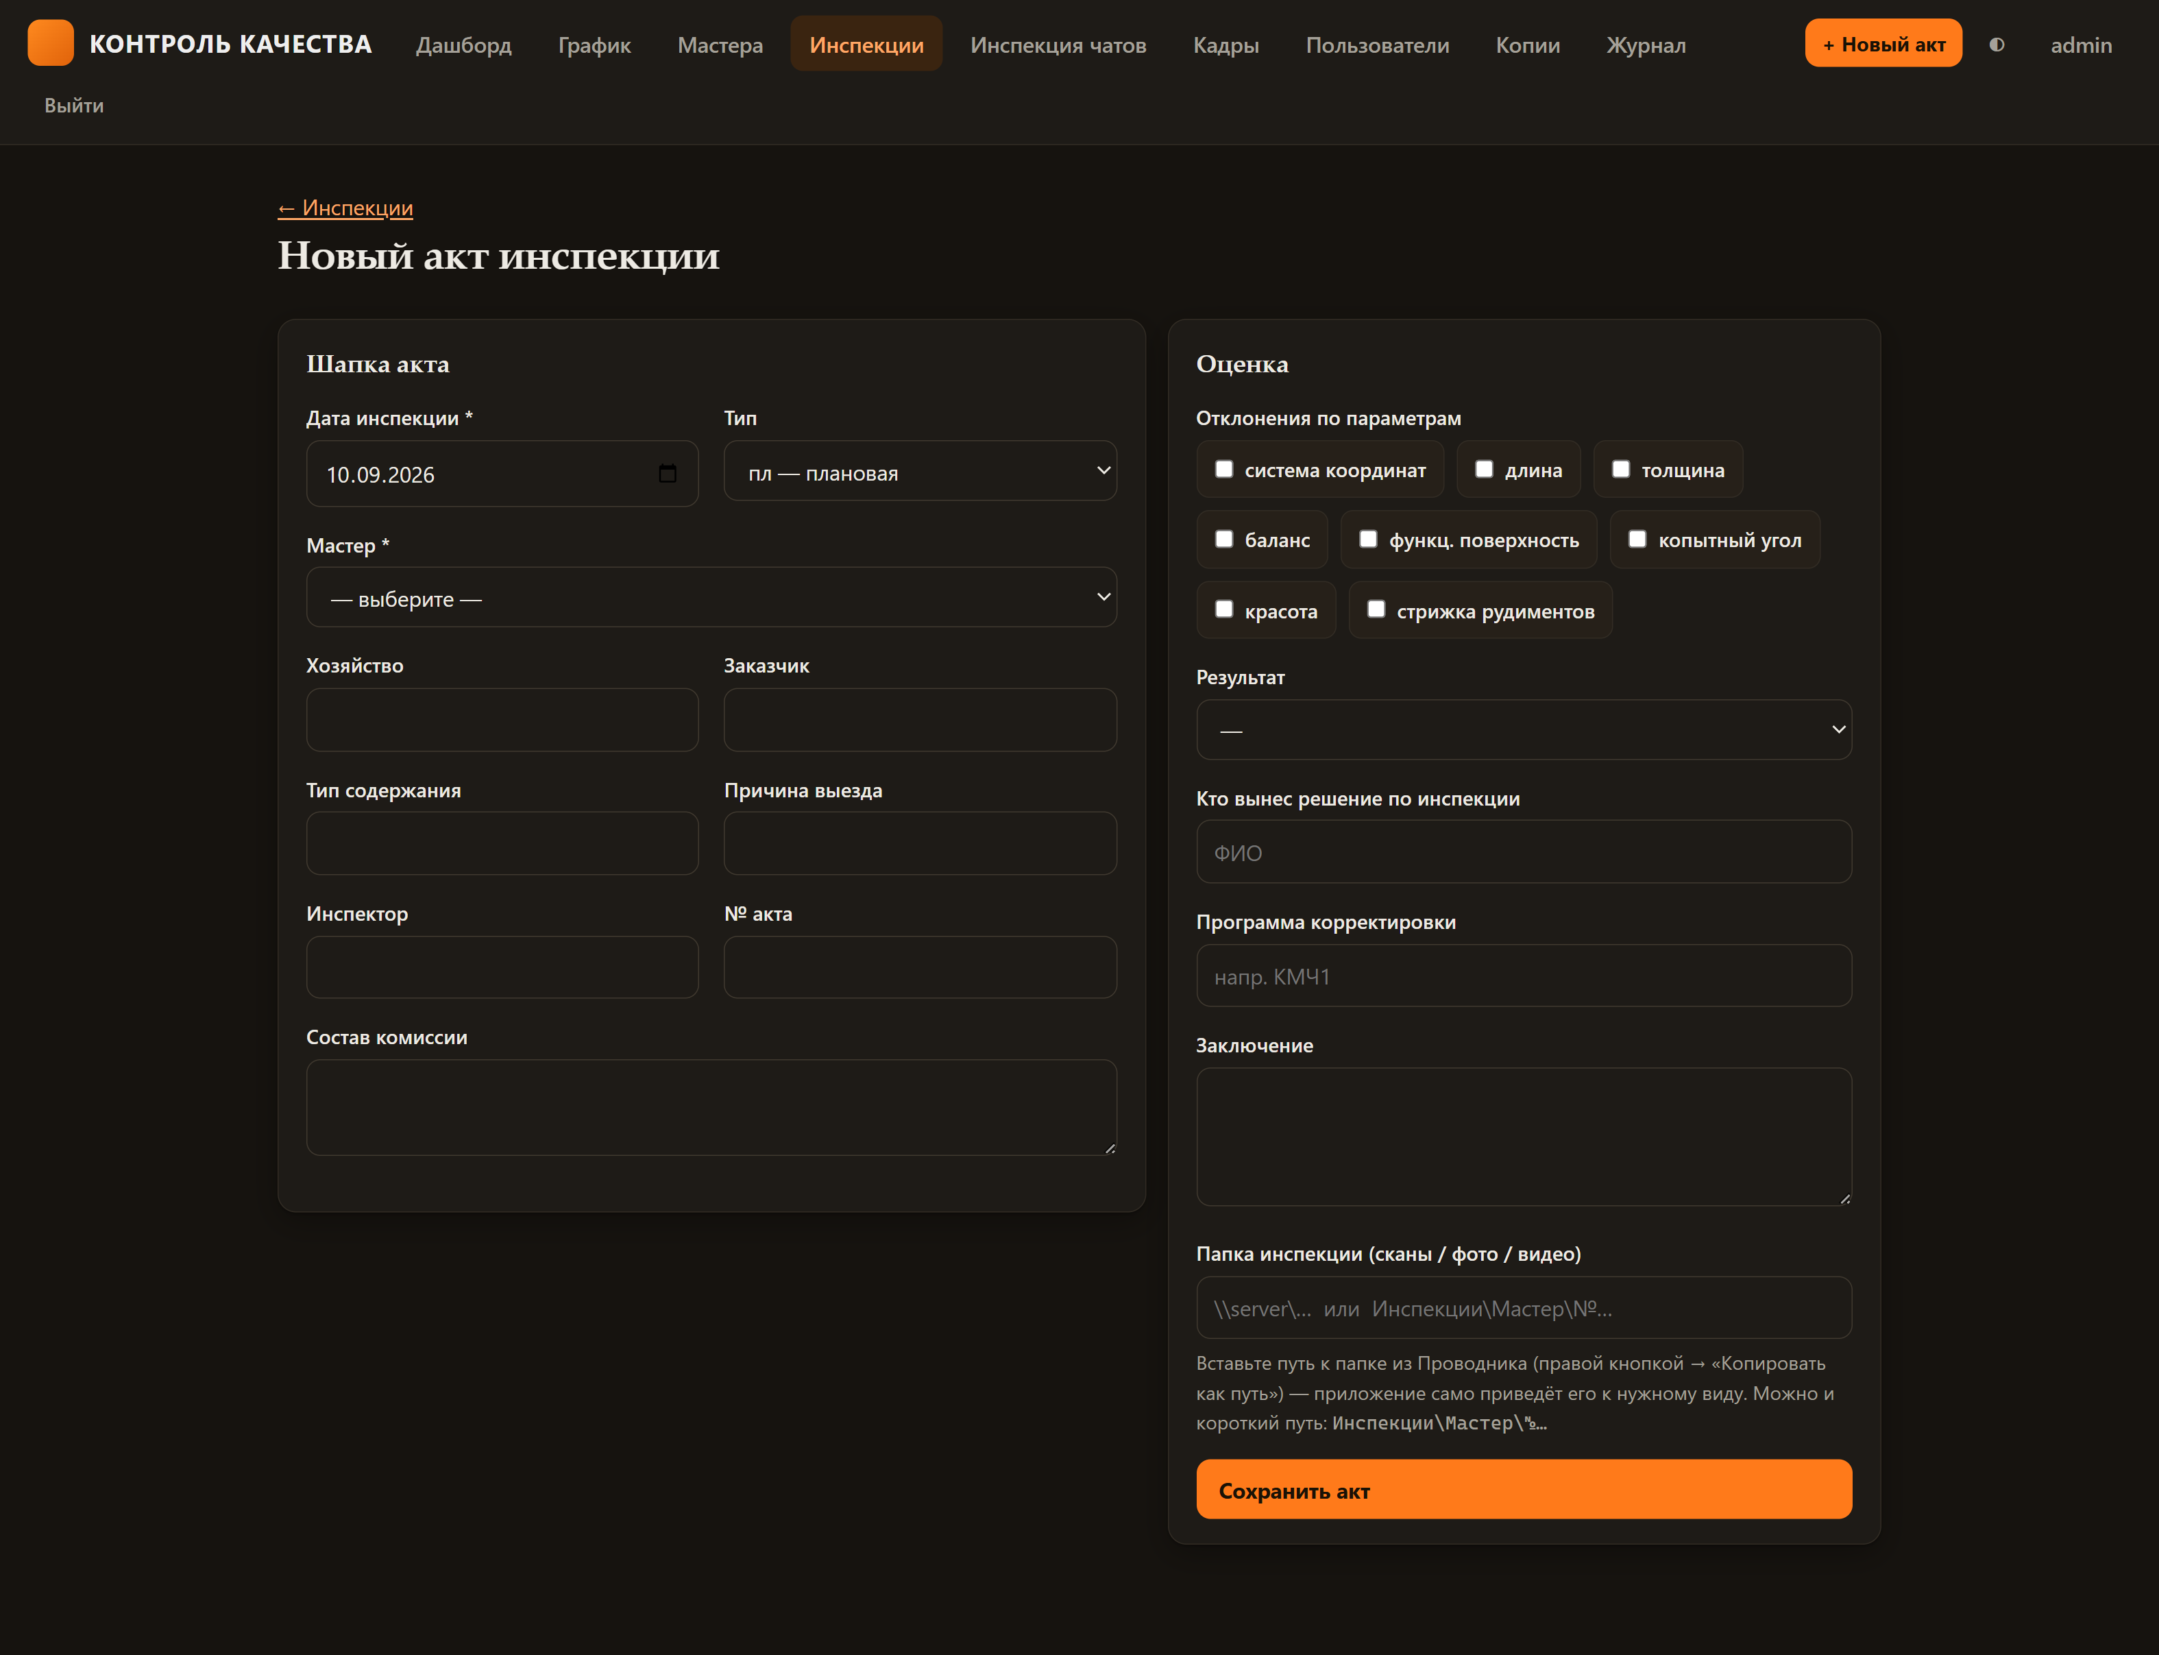Open the Пользователи nav item
2159x1655 pixels.
[x=1377, y=45]
